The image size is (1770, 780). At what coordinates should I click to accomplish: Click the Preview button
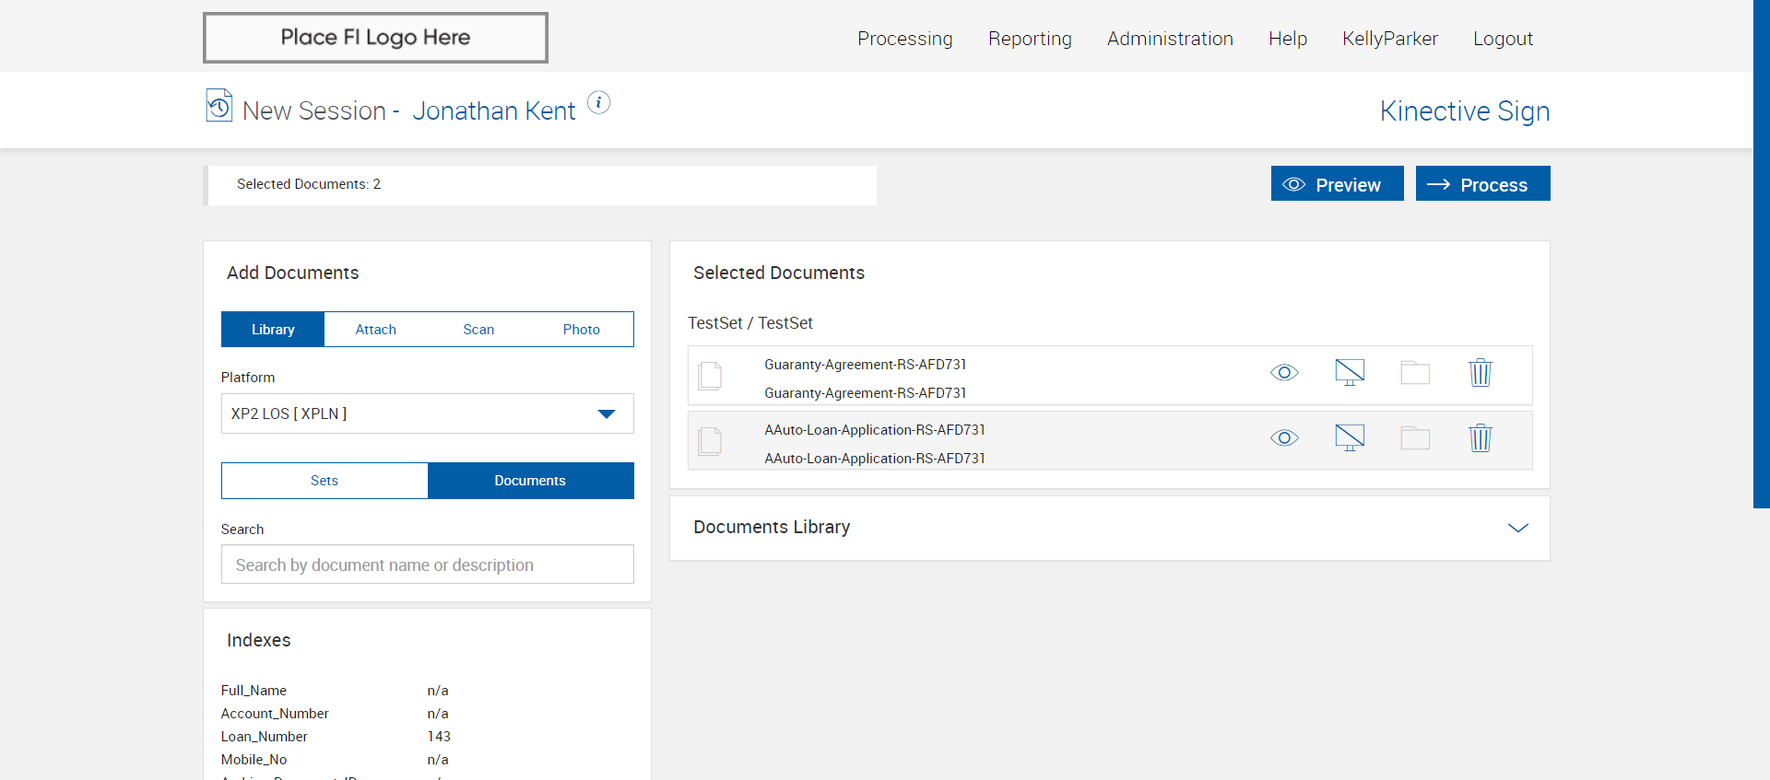tap(1337, 184)
